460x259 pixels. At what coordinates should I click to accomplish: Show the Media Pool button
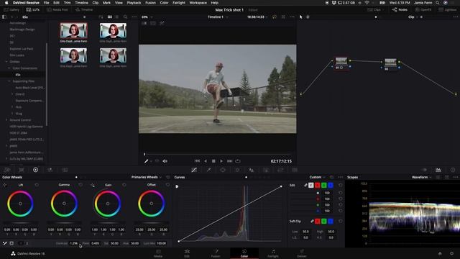(57, 9)
